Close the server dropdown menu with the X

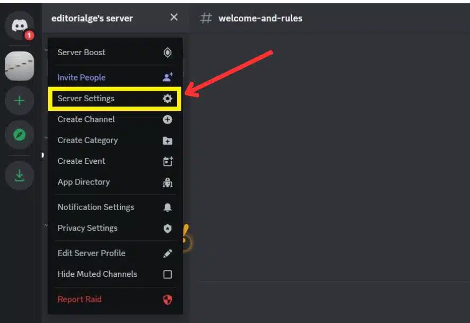point(174,17)
